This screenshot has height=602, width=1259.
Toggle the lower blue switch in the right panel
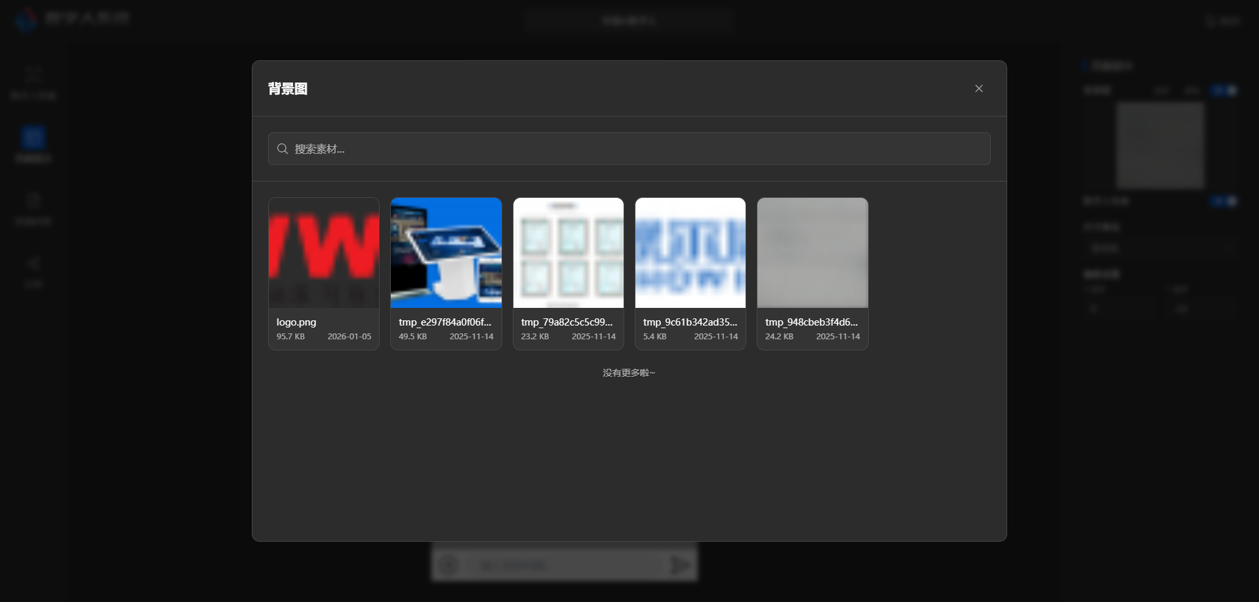[x=1224, y=200]
